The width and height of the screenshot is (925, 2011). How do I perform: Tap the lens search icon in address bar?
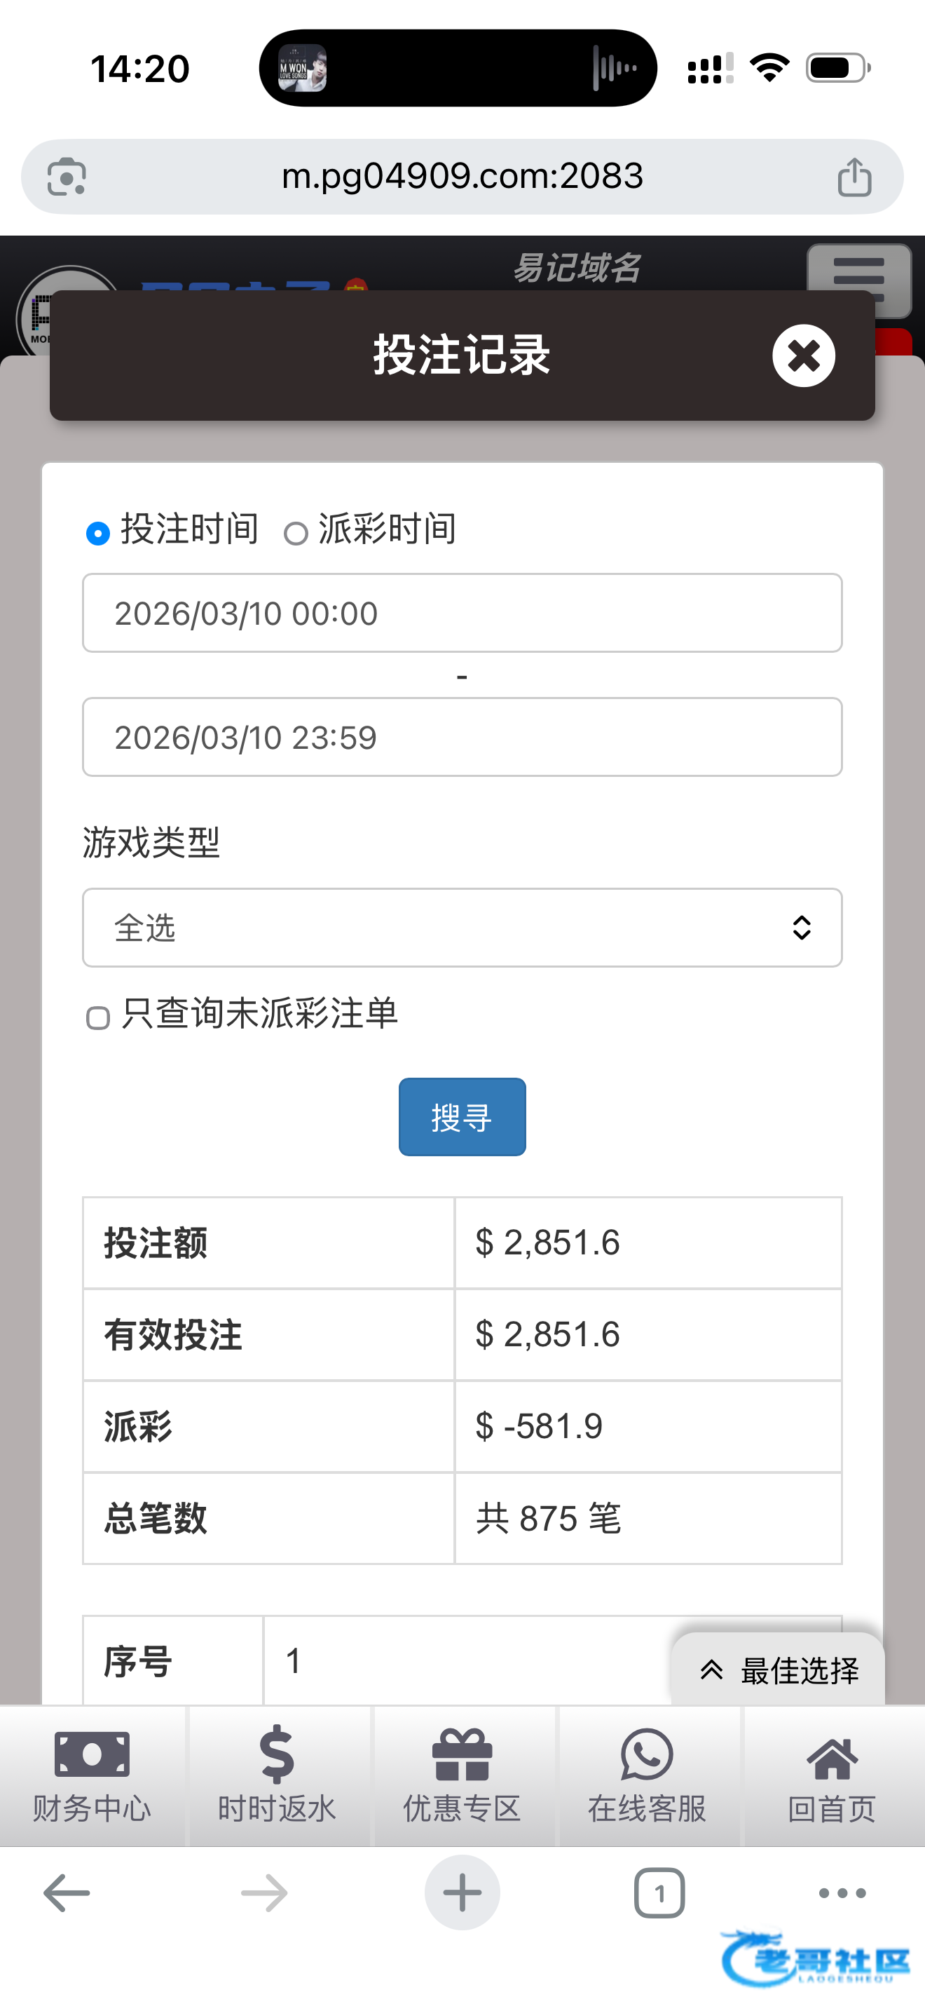point(67,177)
